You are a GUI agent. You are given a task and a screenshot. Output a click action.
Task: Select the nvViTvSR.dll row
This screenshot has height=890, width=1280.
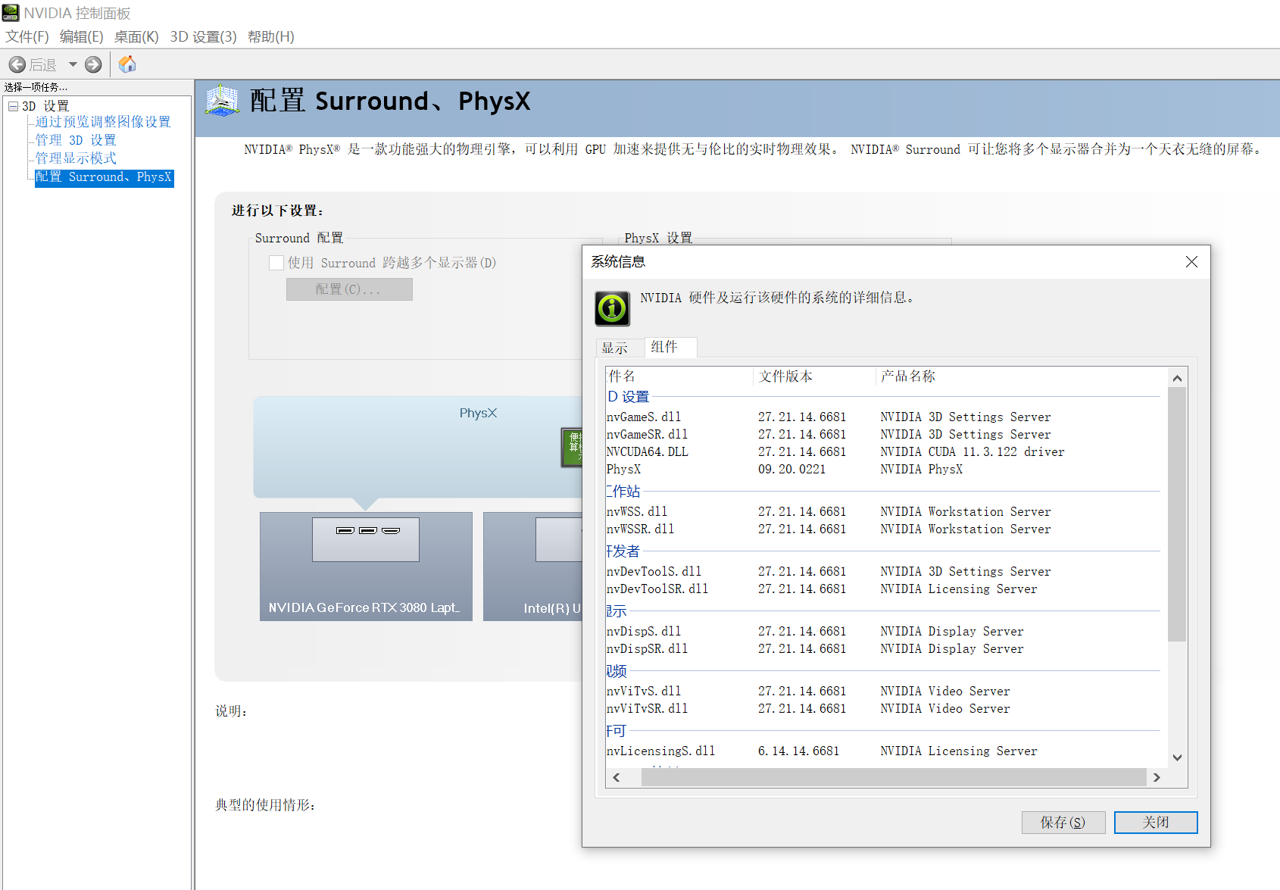point(882,709)
